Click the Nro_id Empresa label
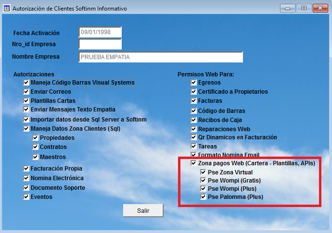This screenshot has width=332, height=233. point(34,44)
